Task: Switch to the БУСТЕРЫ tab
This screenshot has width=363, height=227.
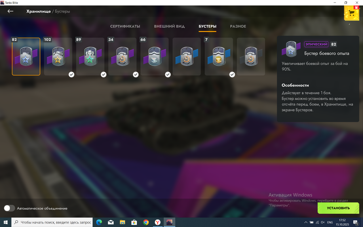Action: point(207,26)
